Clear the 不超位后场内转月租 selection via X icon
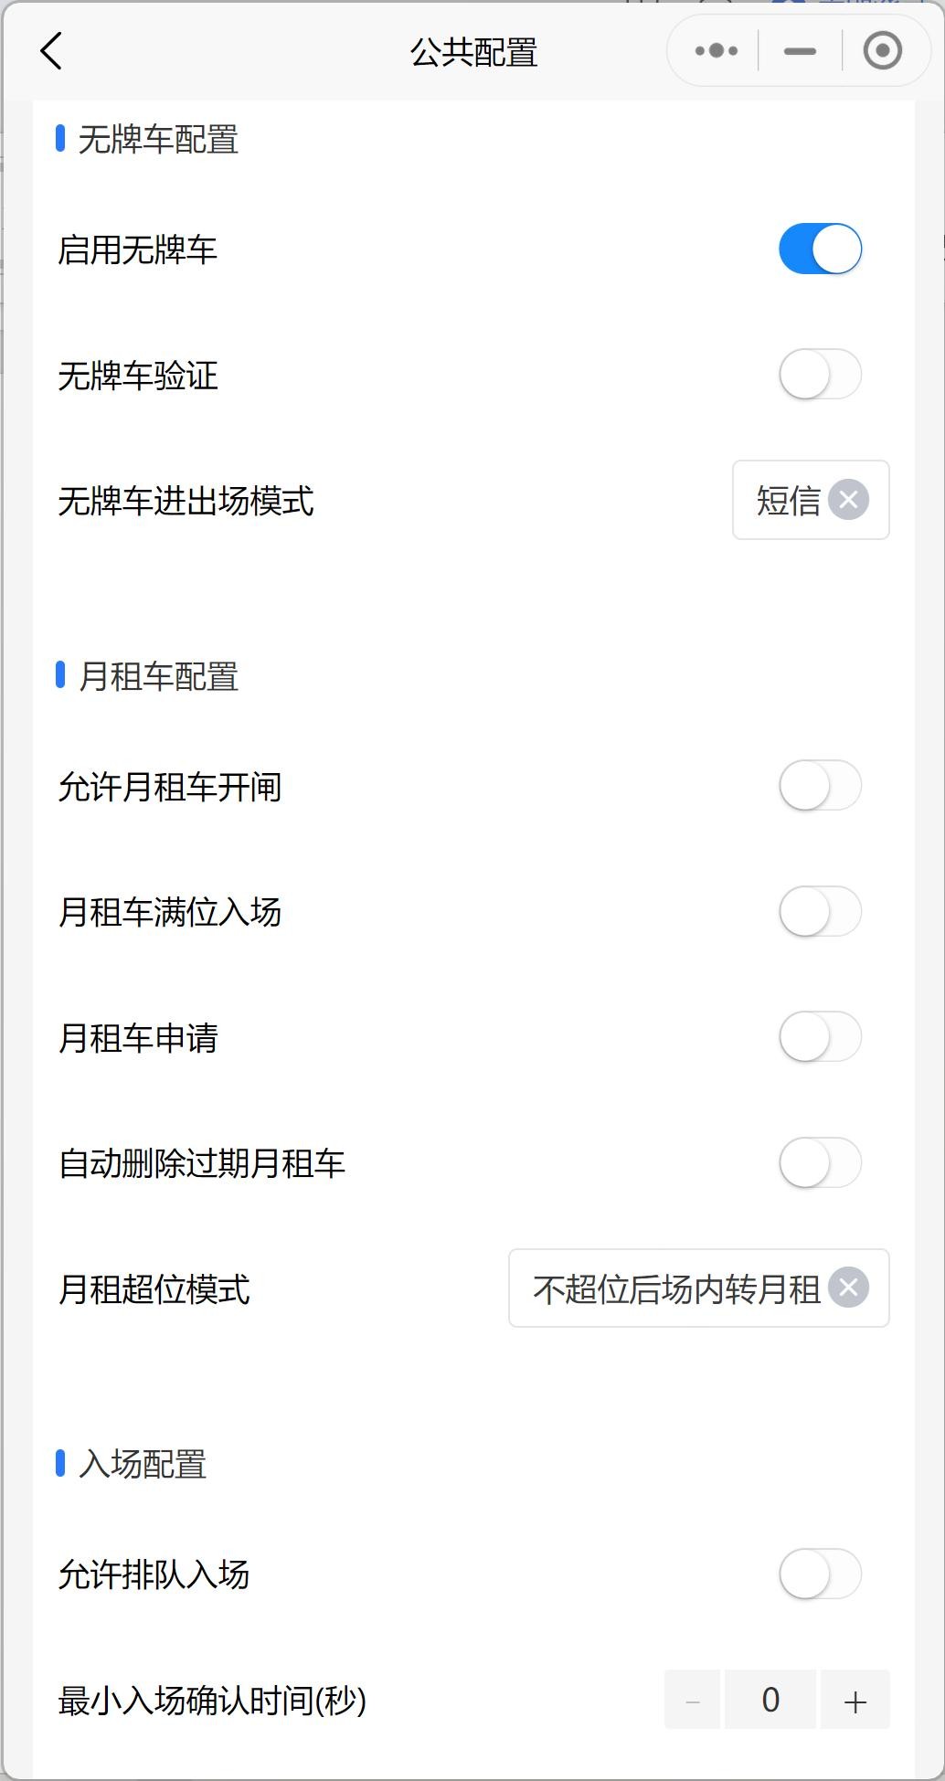 click(848, 1288)
